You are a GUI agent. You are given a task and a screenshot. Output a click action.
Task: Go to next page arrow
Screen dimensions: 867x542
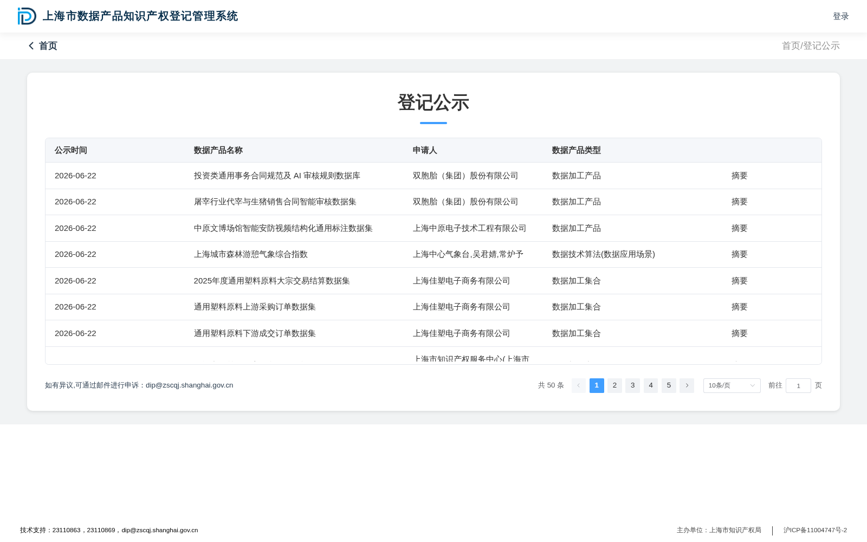tap(687, 385)
